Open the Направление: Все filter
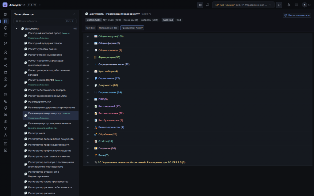314x196 pixels. (108, 28)
